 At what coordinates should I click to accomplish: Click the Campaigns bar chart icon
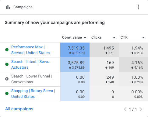tap(8, 7)
